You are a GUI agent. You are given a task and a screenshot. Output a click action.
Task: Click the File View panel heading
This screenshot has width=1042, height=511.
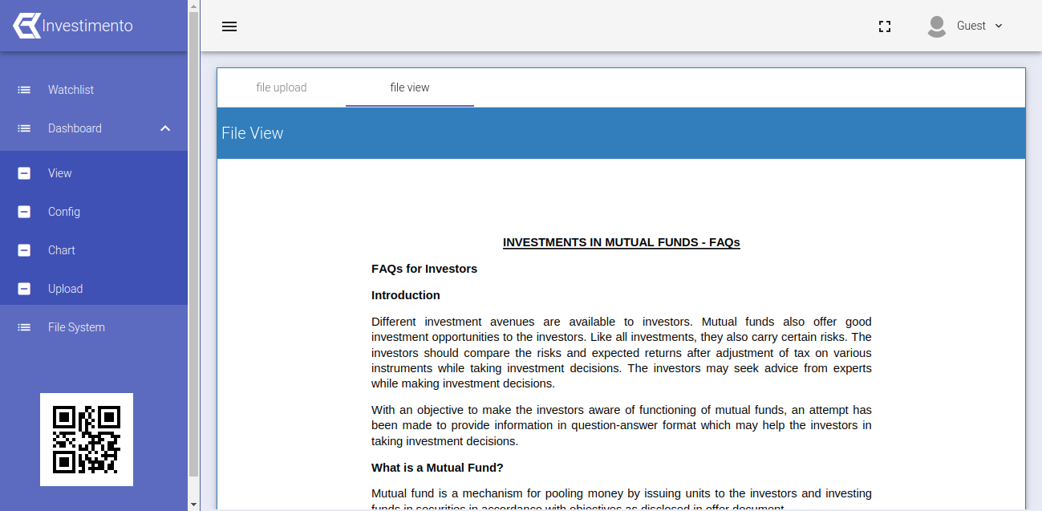(x=253, y=133)
